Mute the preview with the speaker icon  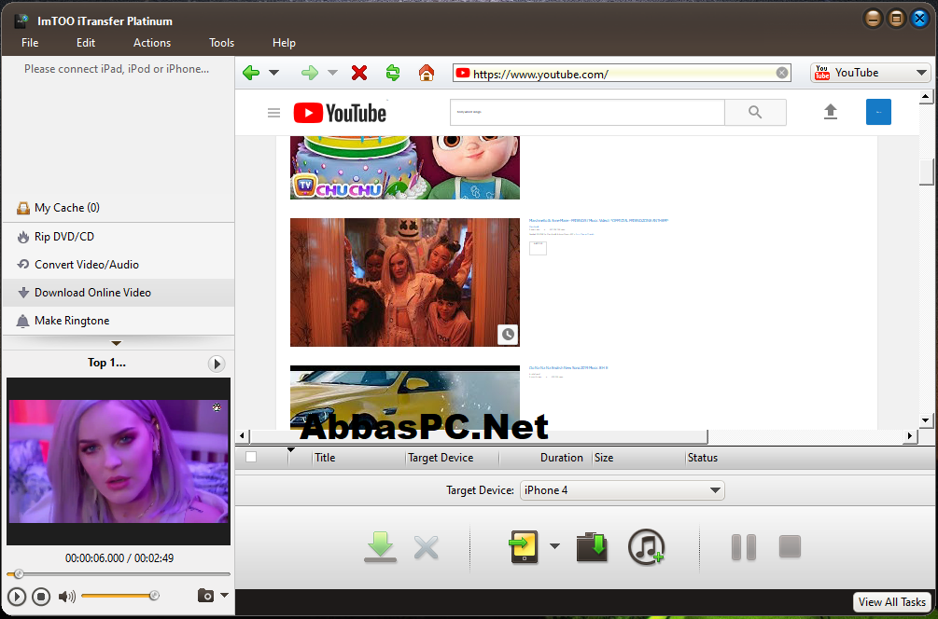(x=66, y=596)
